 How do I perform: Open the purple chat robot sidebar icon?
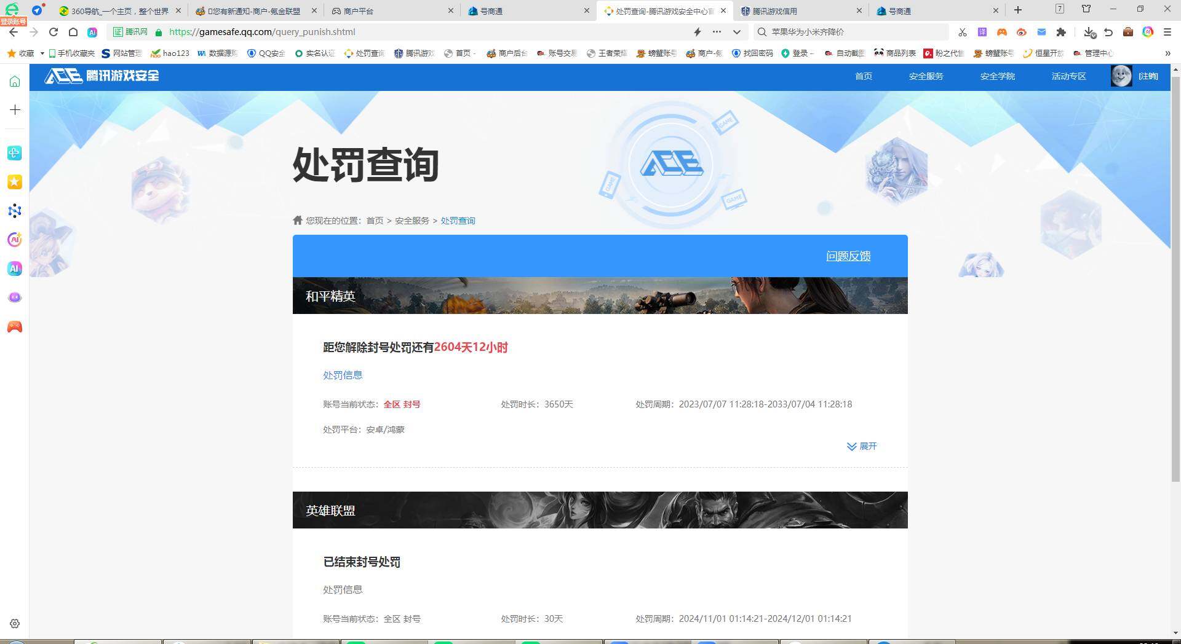15,297
